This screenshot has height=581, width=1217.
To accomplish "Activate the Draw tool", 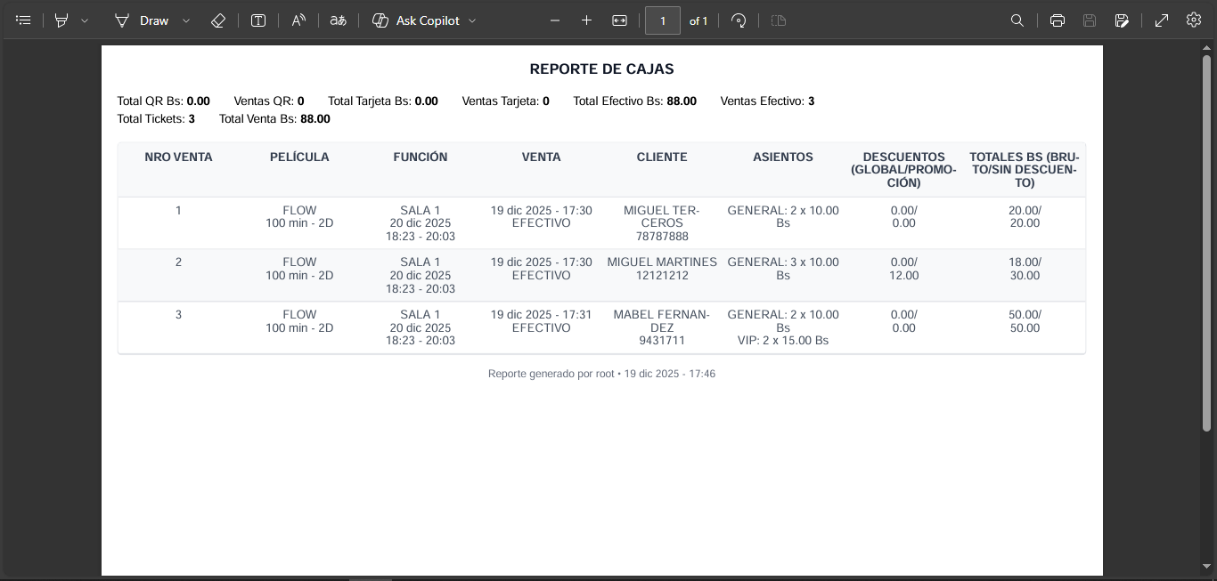I will (142, 20).
